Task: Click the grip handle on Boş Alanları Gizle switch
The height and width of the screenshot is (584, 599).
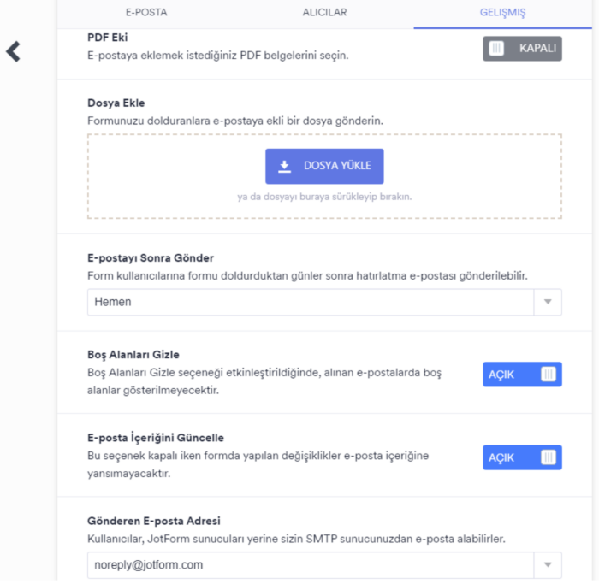Action: tap(549, 374)
